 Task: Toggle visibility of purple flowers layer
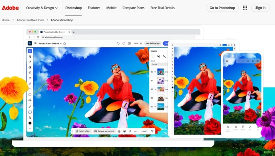point(152,80)
